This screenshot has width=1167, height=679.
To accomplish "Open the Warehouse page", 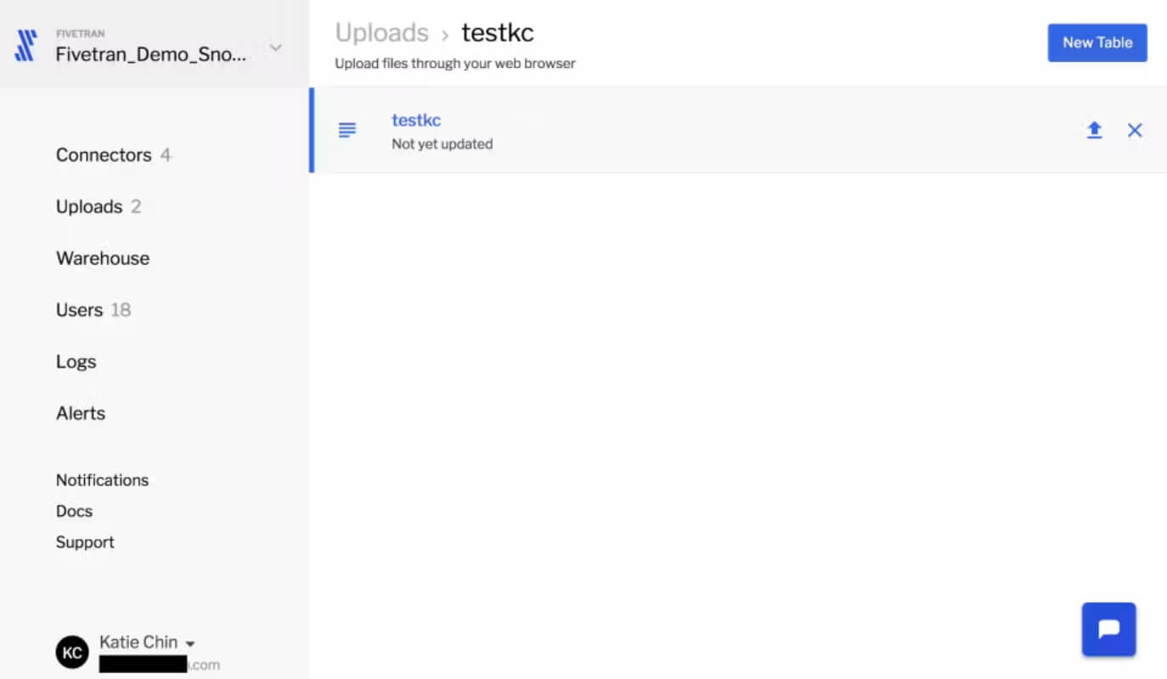I will click(103, 258).
